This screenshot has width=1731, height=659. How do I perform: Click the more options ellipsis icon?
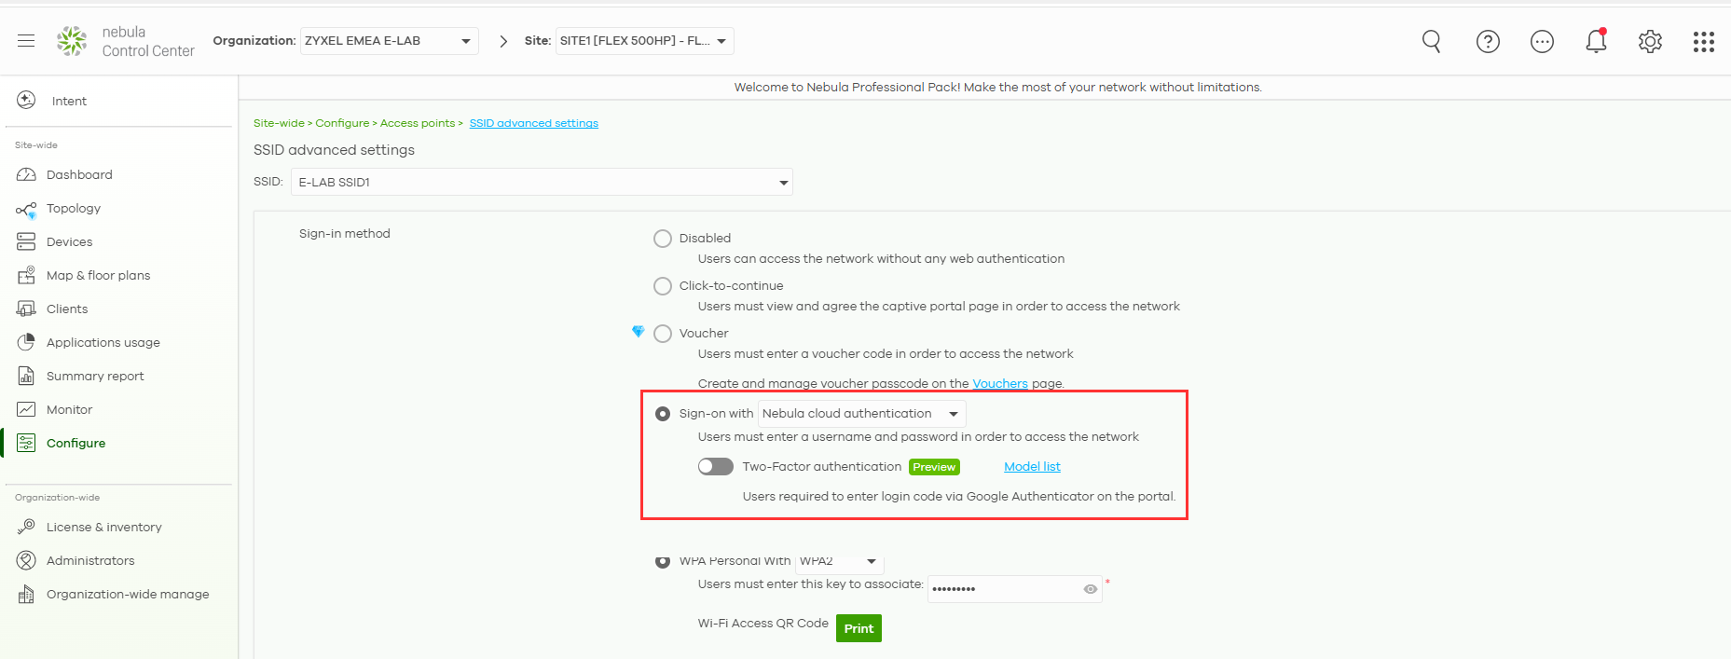point(1542,41)
